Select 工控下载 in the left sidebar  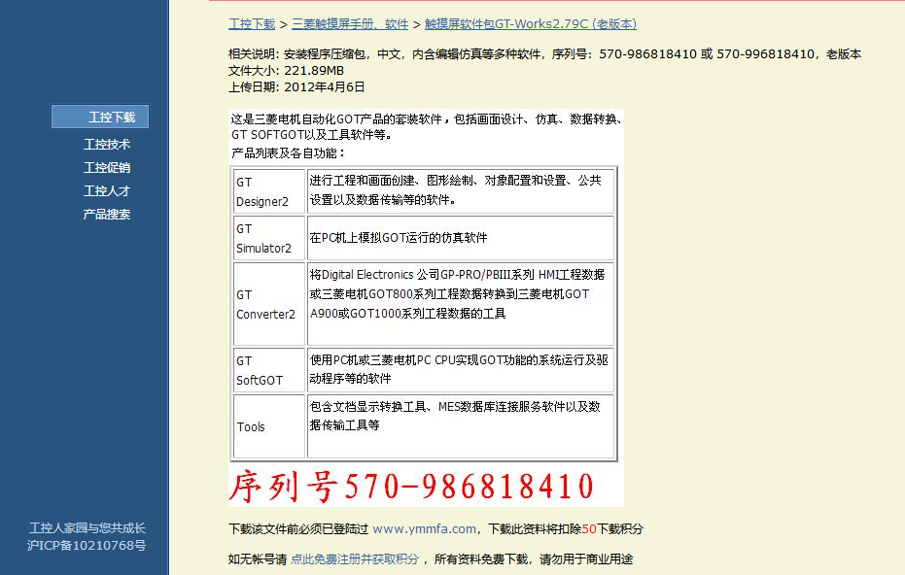click(107, 118)
